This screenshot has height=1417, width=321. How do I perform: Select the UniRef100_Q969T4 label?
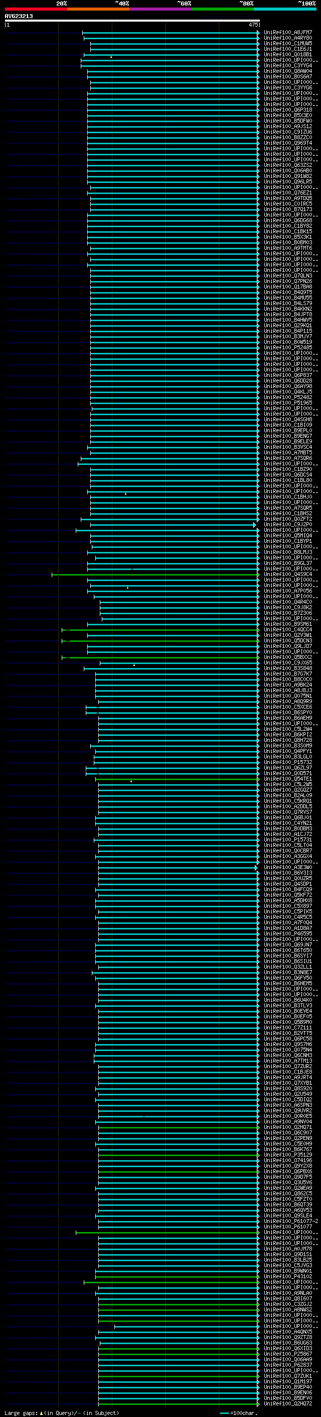pyautogui.click(x=288, y=143)
